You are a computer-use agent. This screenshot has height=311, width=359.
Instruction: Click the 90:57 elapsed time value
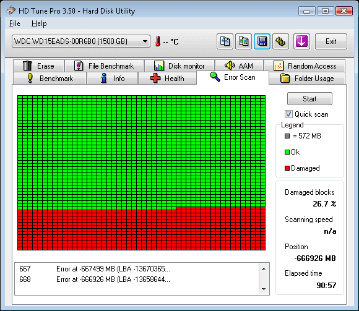[326, 286]
